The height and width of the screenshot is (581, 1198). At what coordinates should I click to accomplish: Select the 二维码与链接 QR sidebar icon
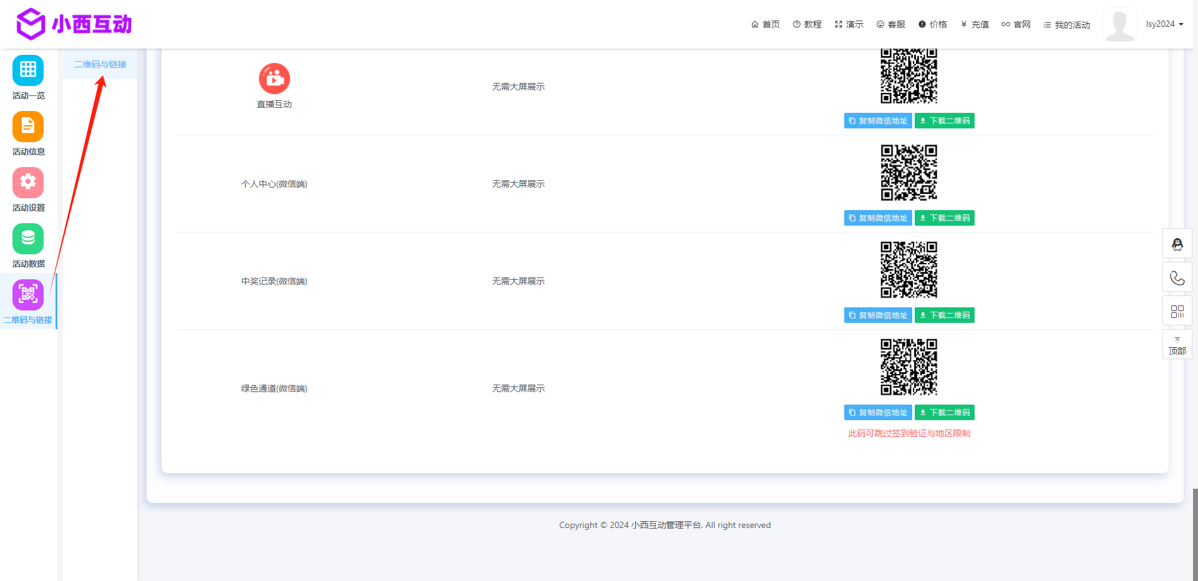pyautogui.click(x=28, y=295)
